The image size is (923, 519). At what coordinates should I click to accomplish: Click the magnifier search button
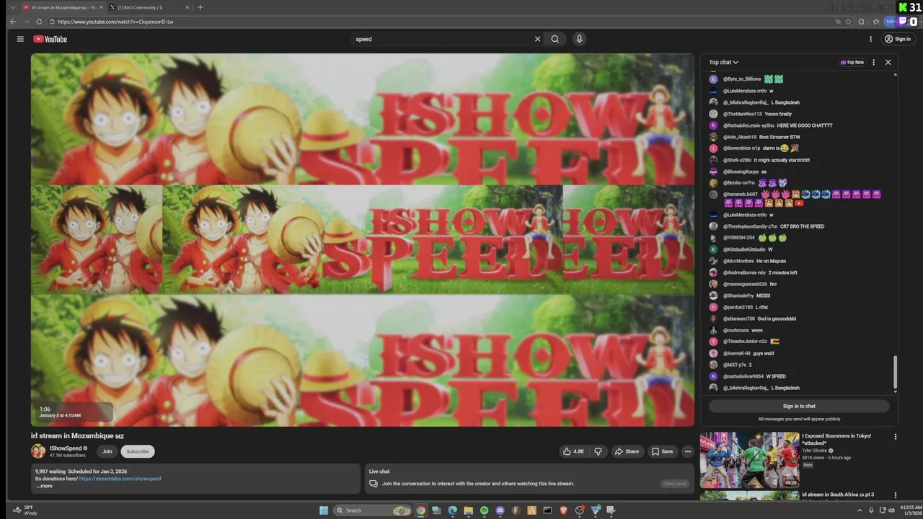555,39
